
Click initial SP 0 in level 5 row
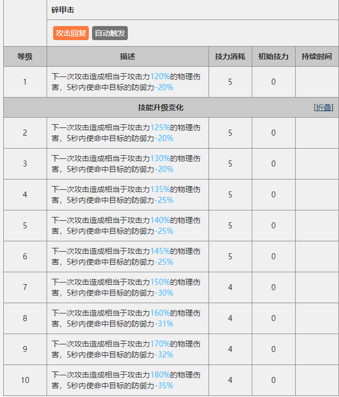click(273, 226)
